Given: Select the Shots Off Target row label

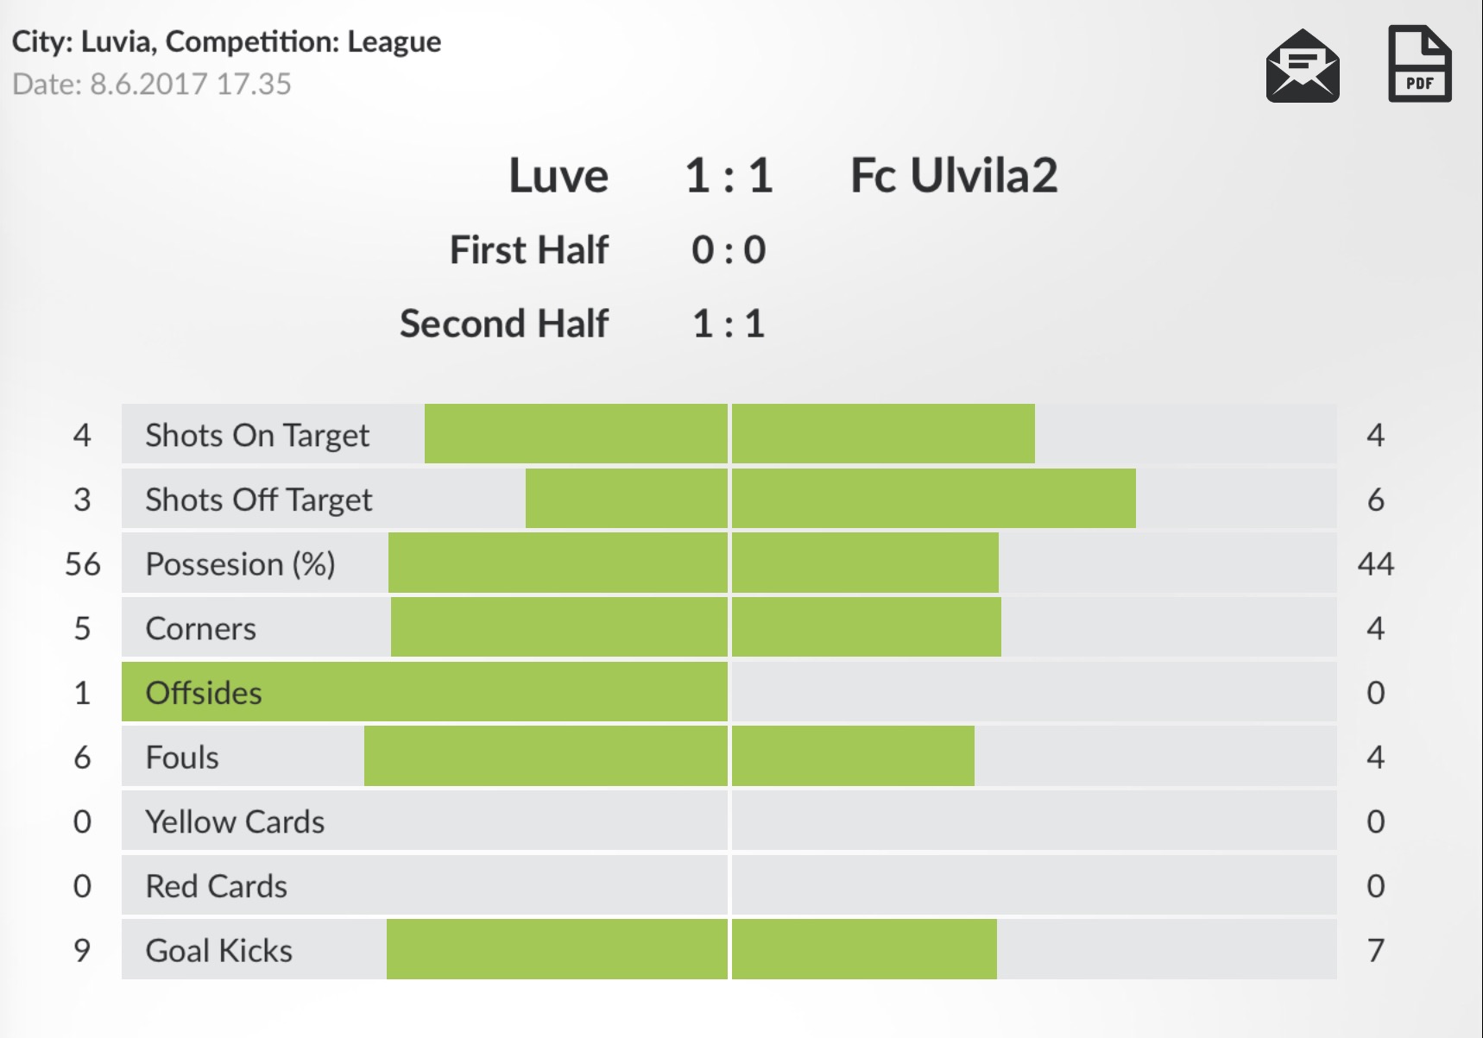Looking at the screenshot, I should coord(258,500).
